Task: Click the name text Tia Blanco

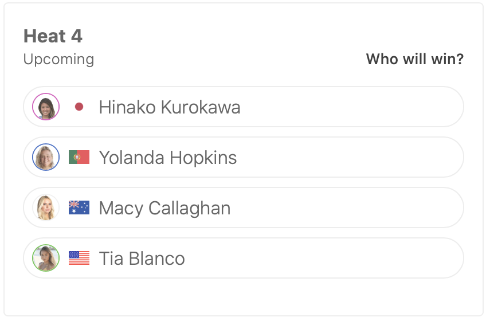Action: [142, 259]
